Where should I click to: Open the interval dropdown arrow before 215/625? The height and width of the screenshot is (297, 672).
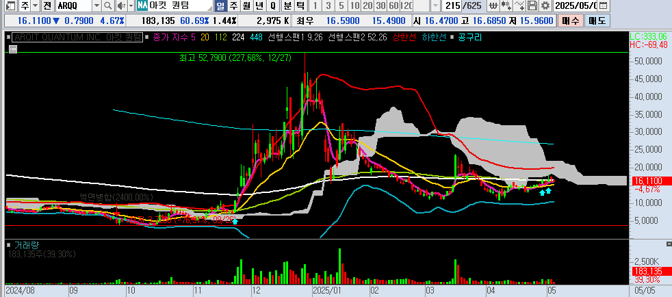[x=435, y=5]
